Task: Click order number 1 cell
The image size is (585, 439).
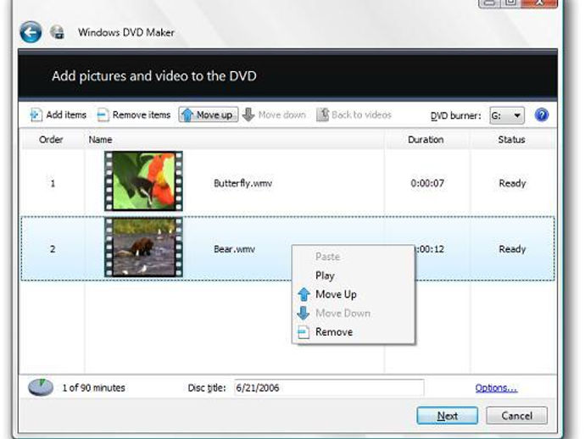Action: 53,183
